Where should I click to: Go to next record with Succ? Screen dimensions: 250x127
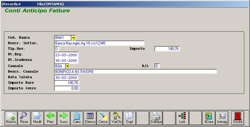tap(64, 118)
